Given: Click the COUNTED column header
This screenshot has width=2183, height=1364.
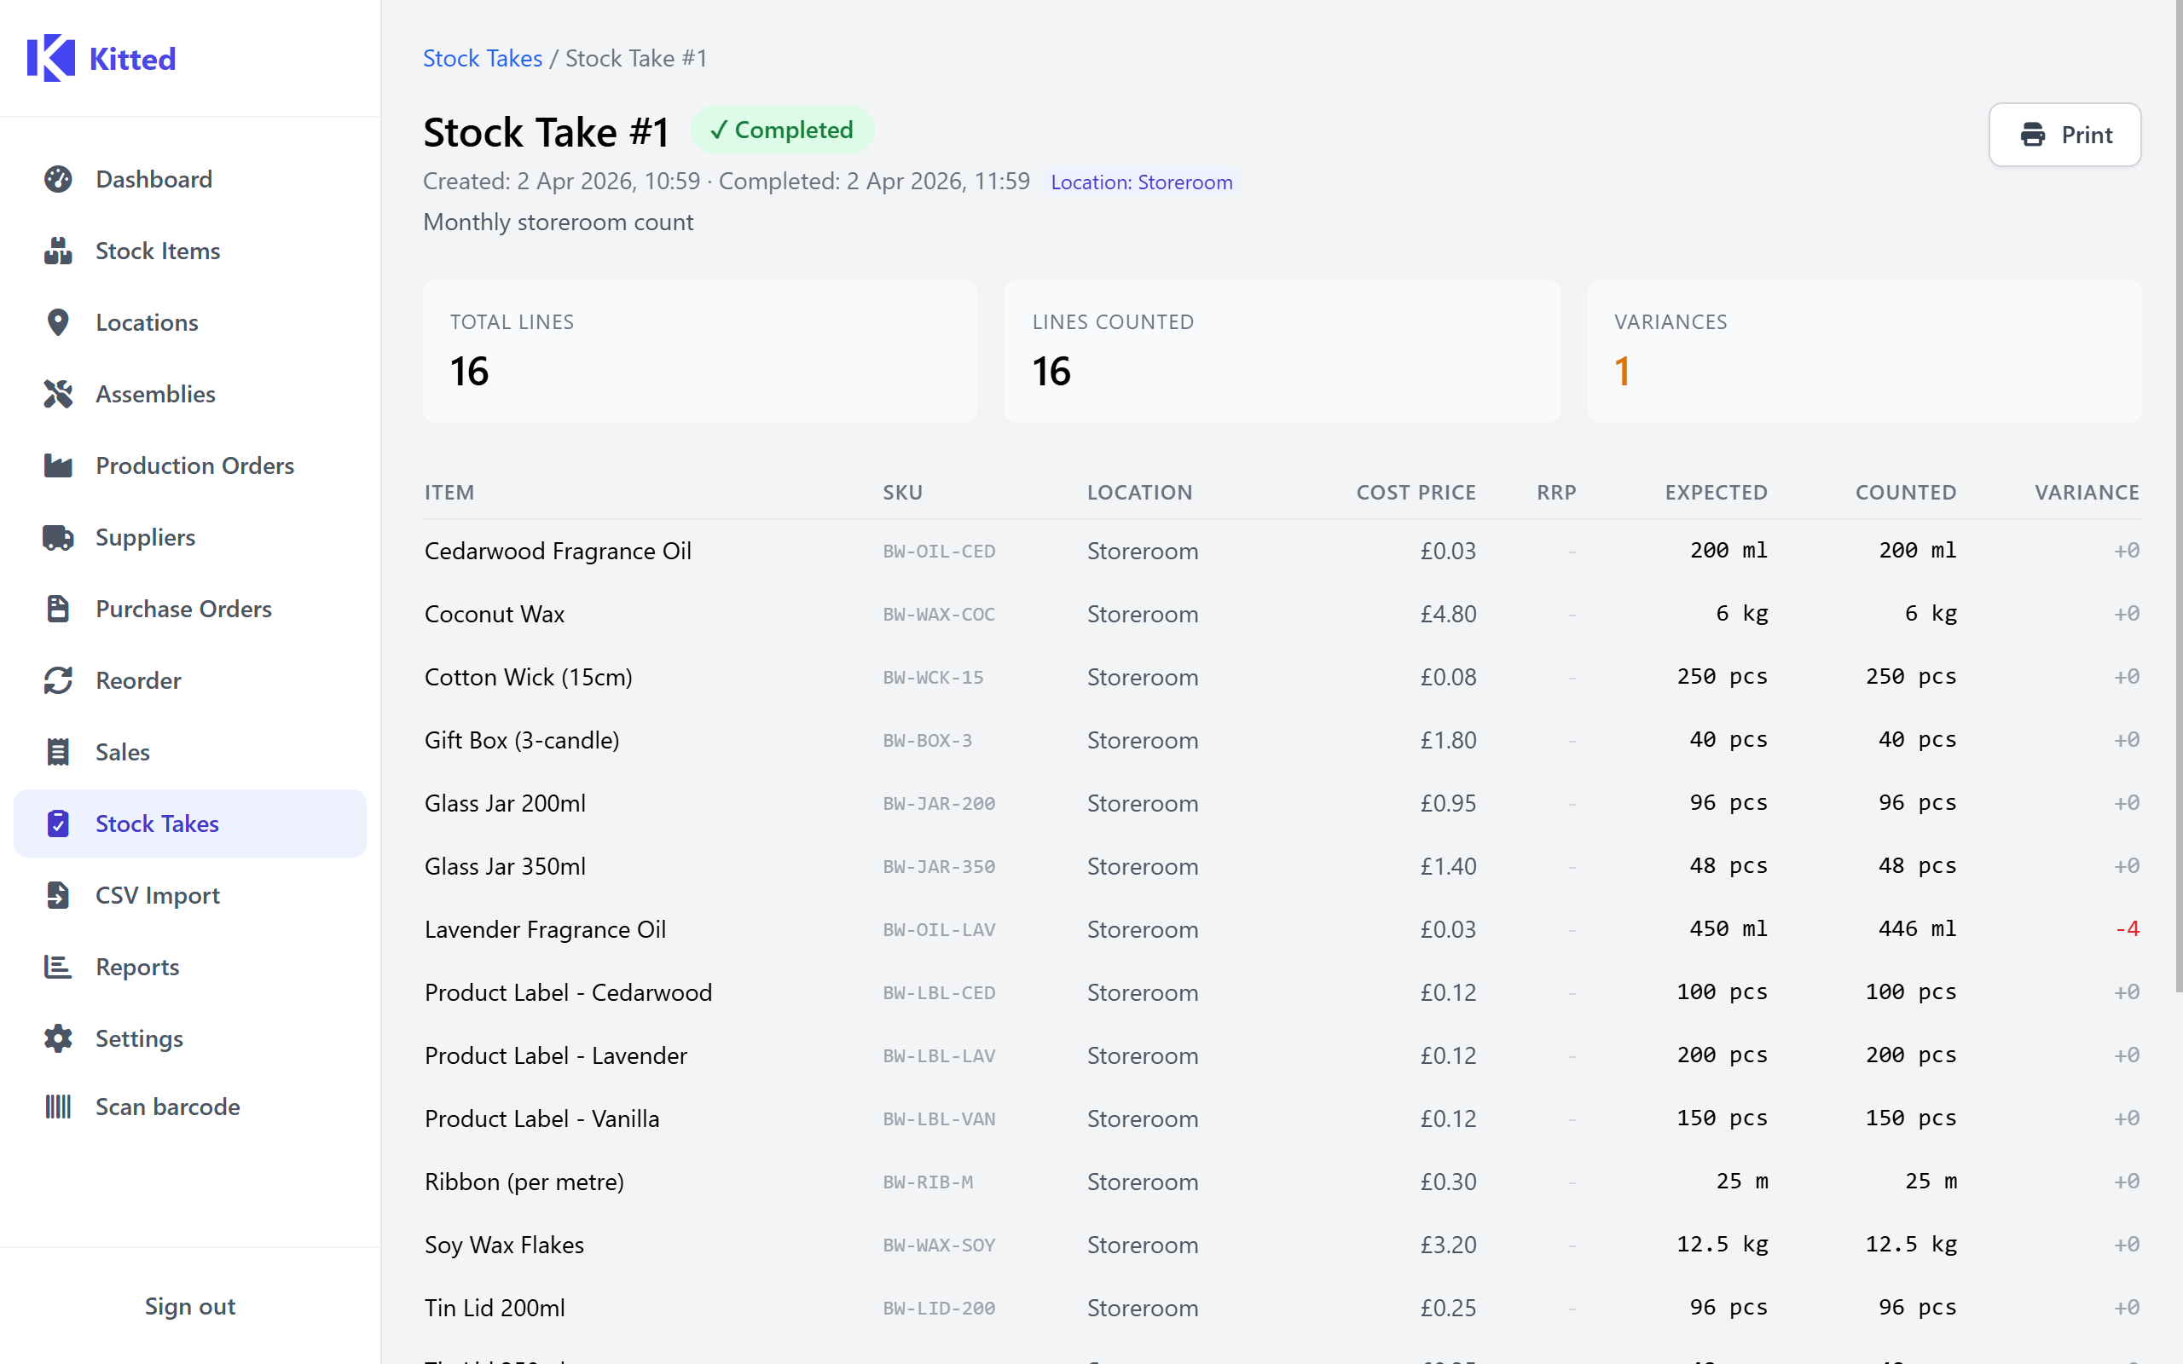Looking at the screenshot, I should coord(1905,493).
